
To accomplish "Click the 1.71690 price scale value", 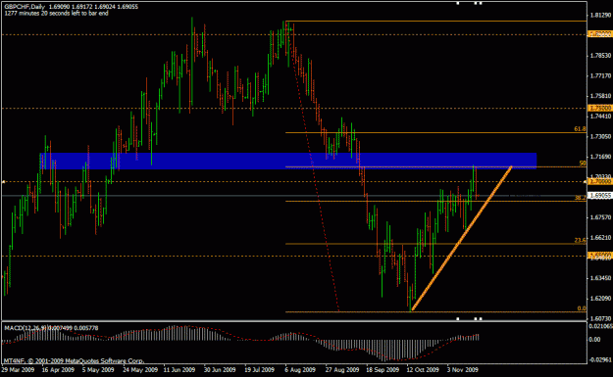I will [x=600, y=157].
